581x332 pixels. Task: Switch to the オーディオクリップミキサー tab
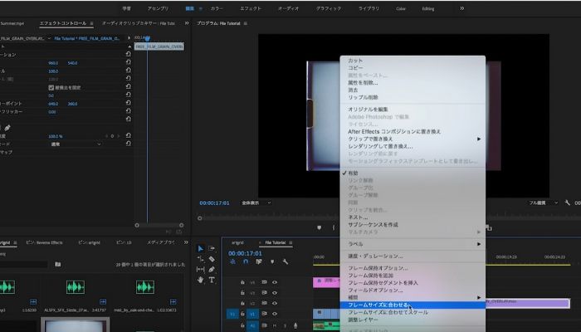pos(139,23)
